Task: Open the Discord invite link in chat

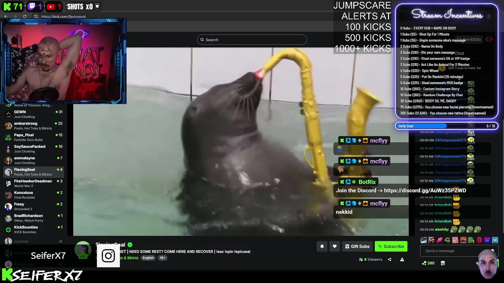Action: pyautogui.click(x=425, y=190)
